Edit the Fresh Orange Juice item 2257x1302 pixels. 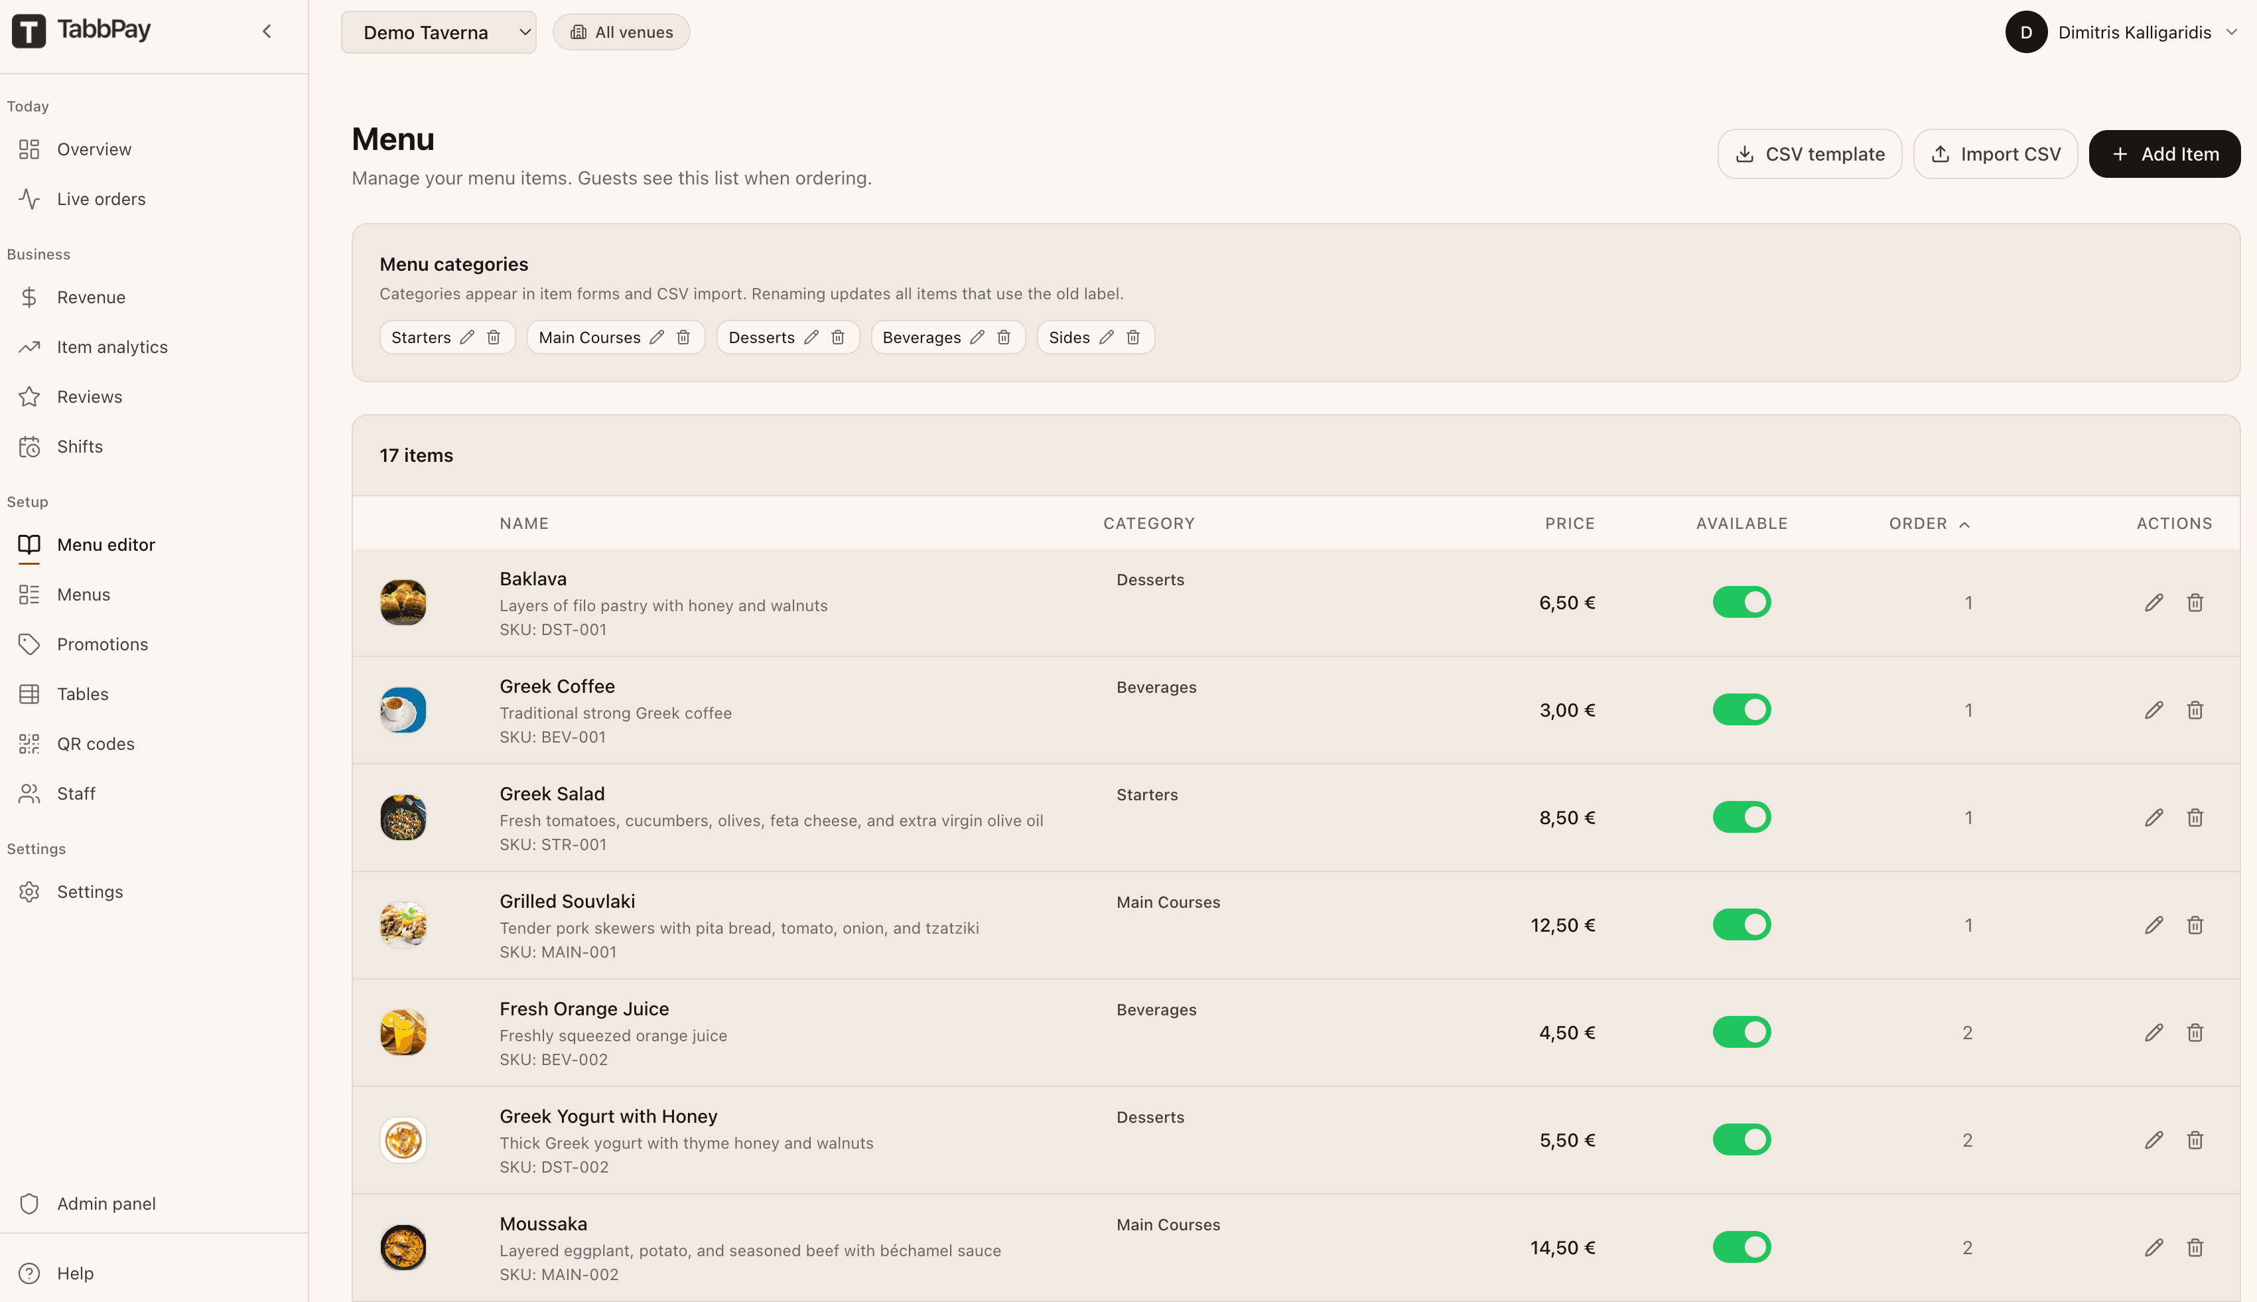[2154, 1033]
